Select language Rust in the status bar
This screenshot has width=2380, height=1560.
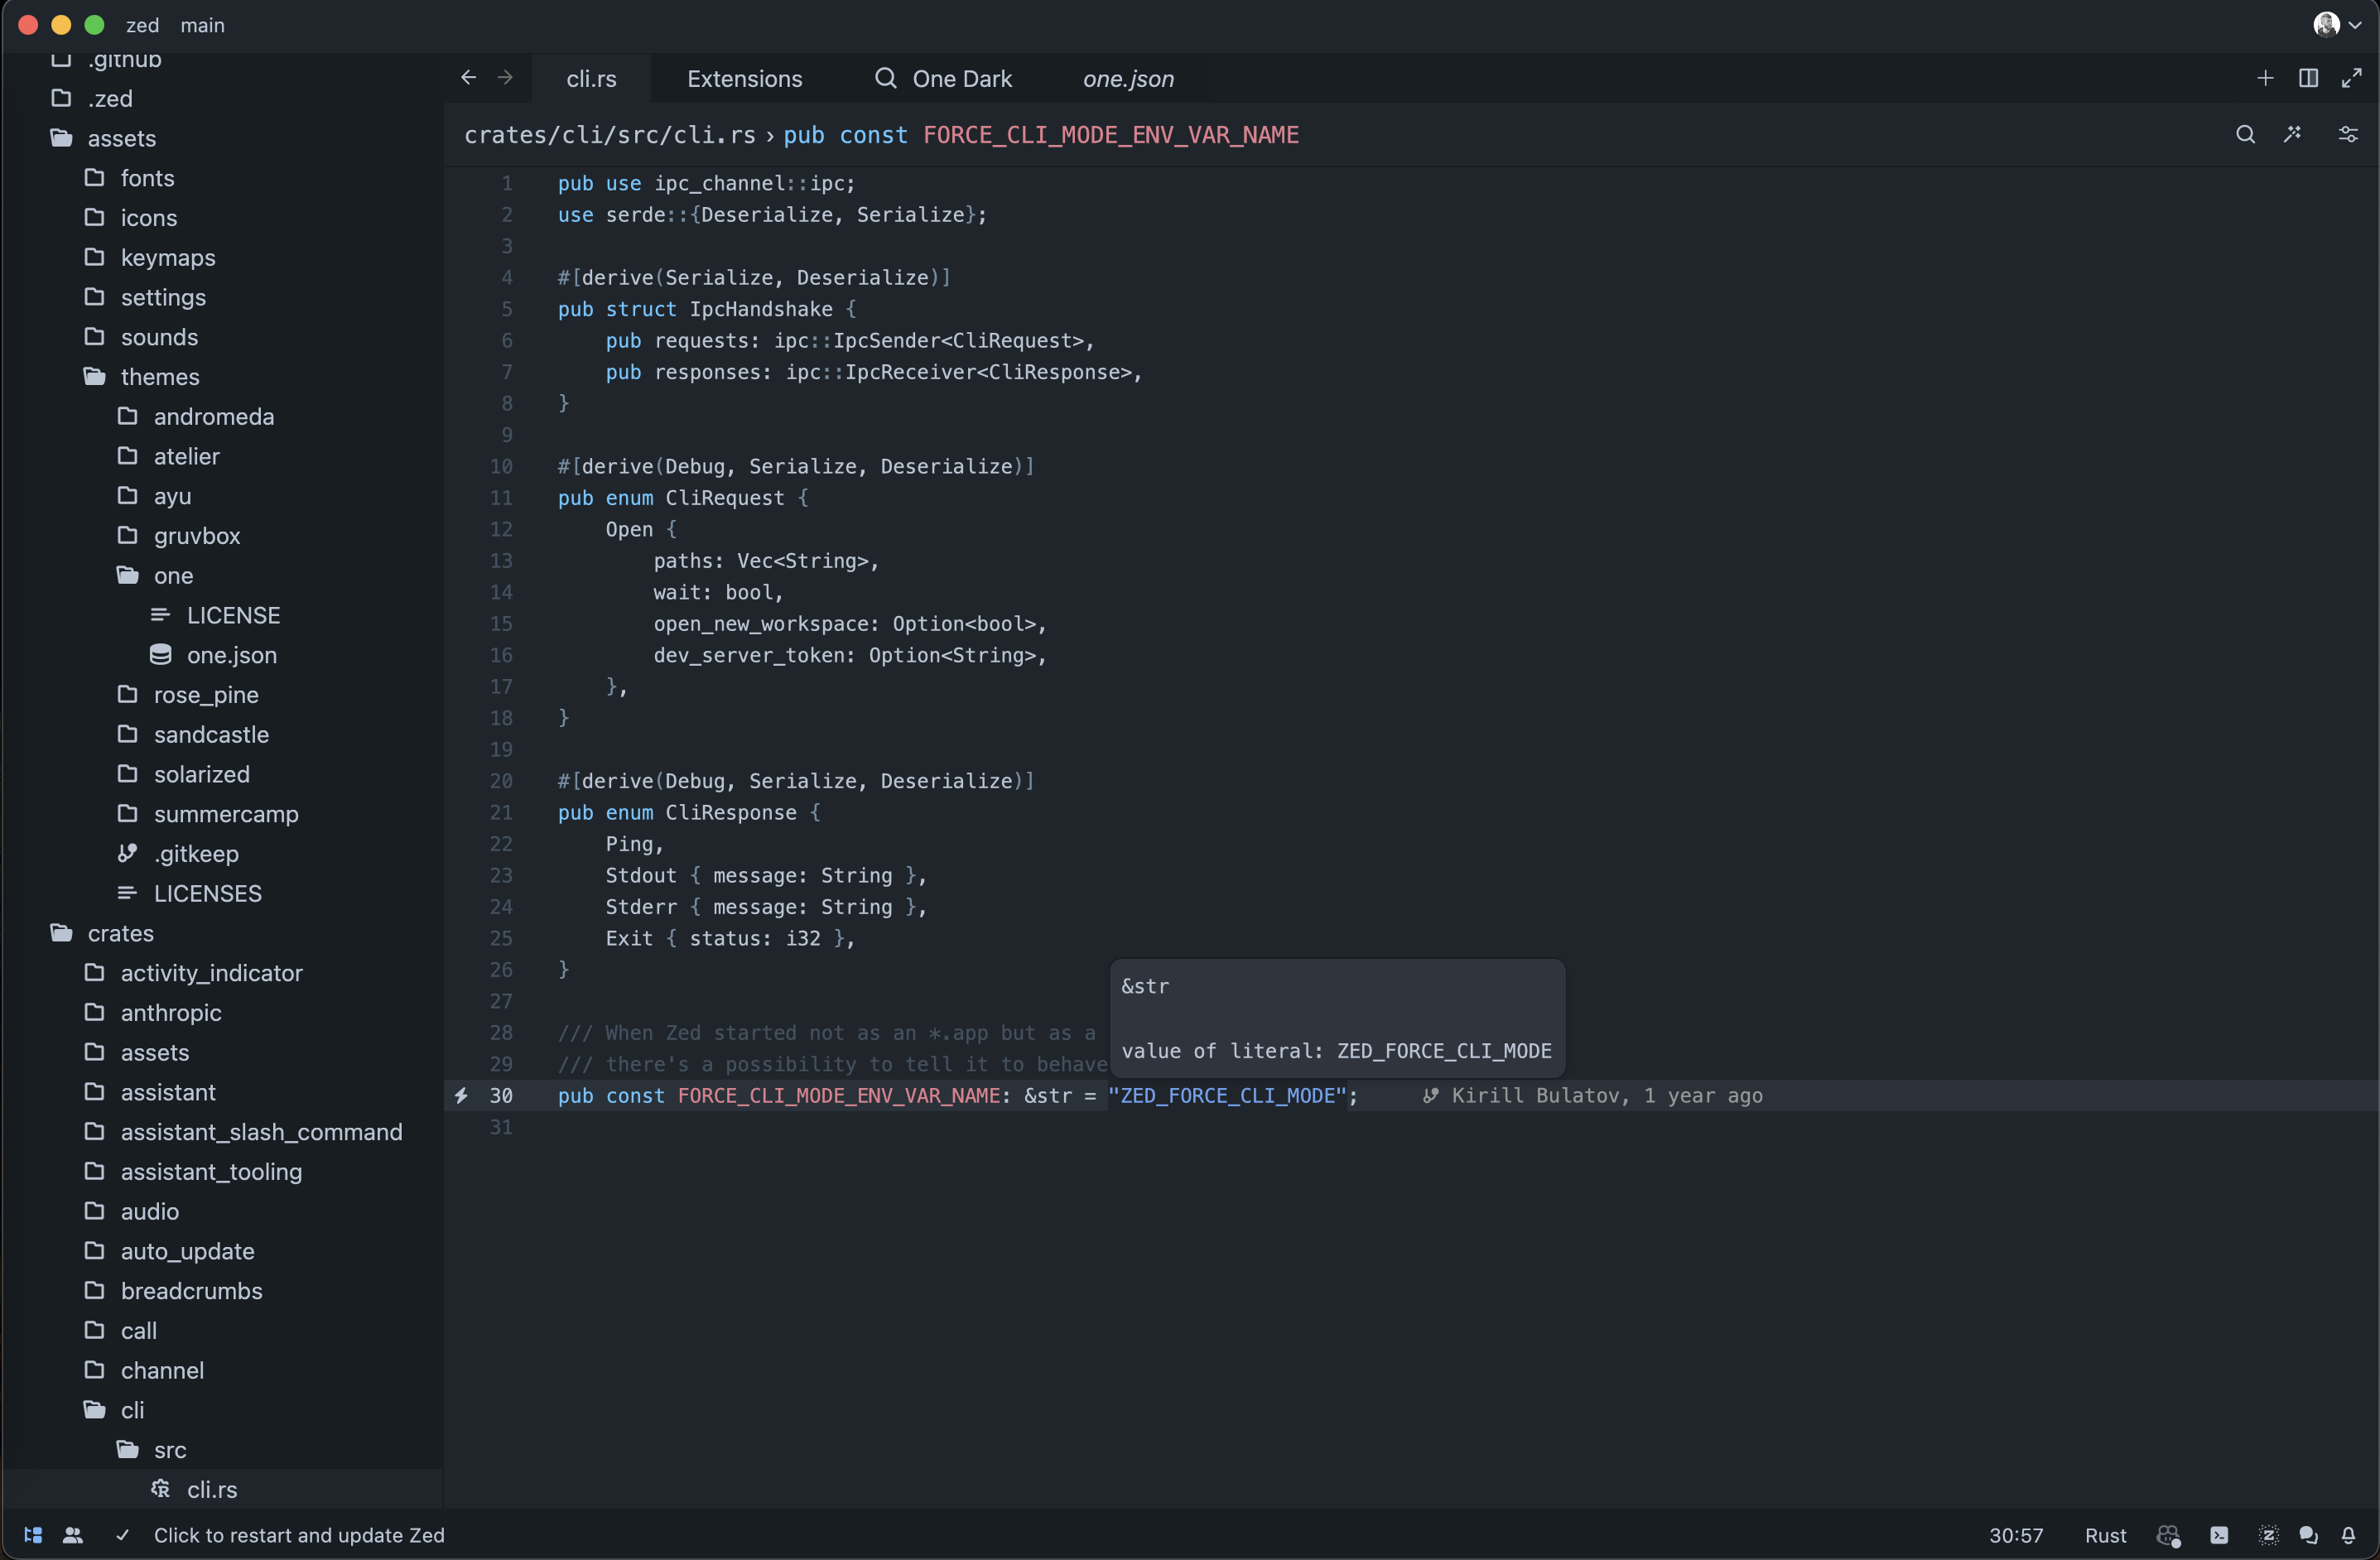point(2105,1535)
